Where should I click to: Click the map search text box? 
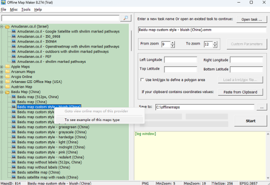[x=60, y=18]
